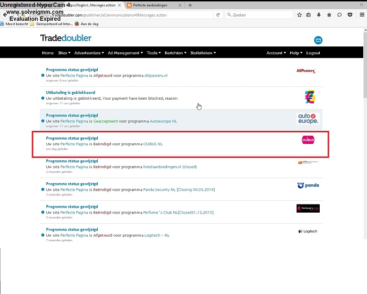Click the chat bubble toolbar icon
Image resolution: width=367 pixels, height=294 pixels.
(339, 15)
